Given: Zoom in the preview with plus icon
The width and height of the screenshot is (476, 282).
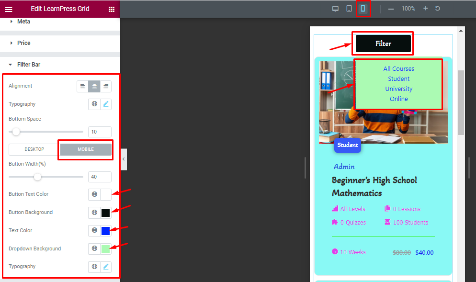Looking at the screenshot, I should pos(425,9).
